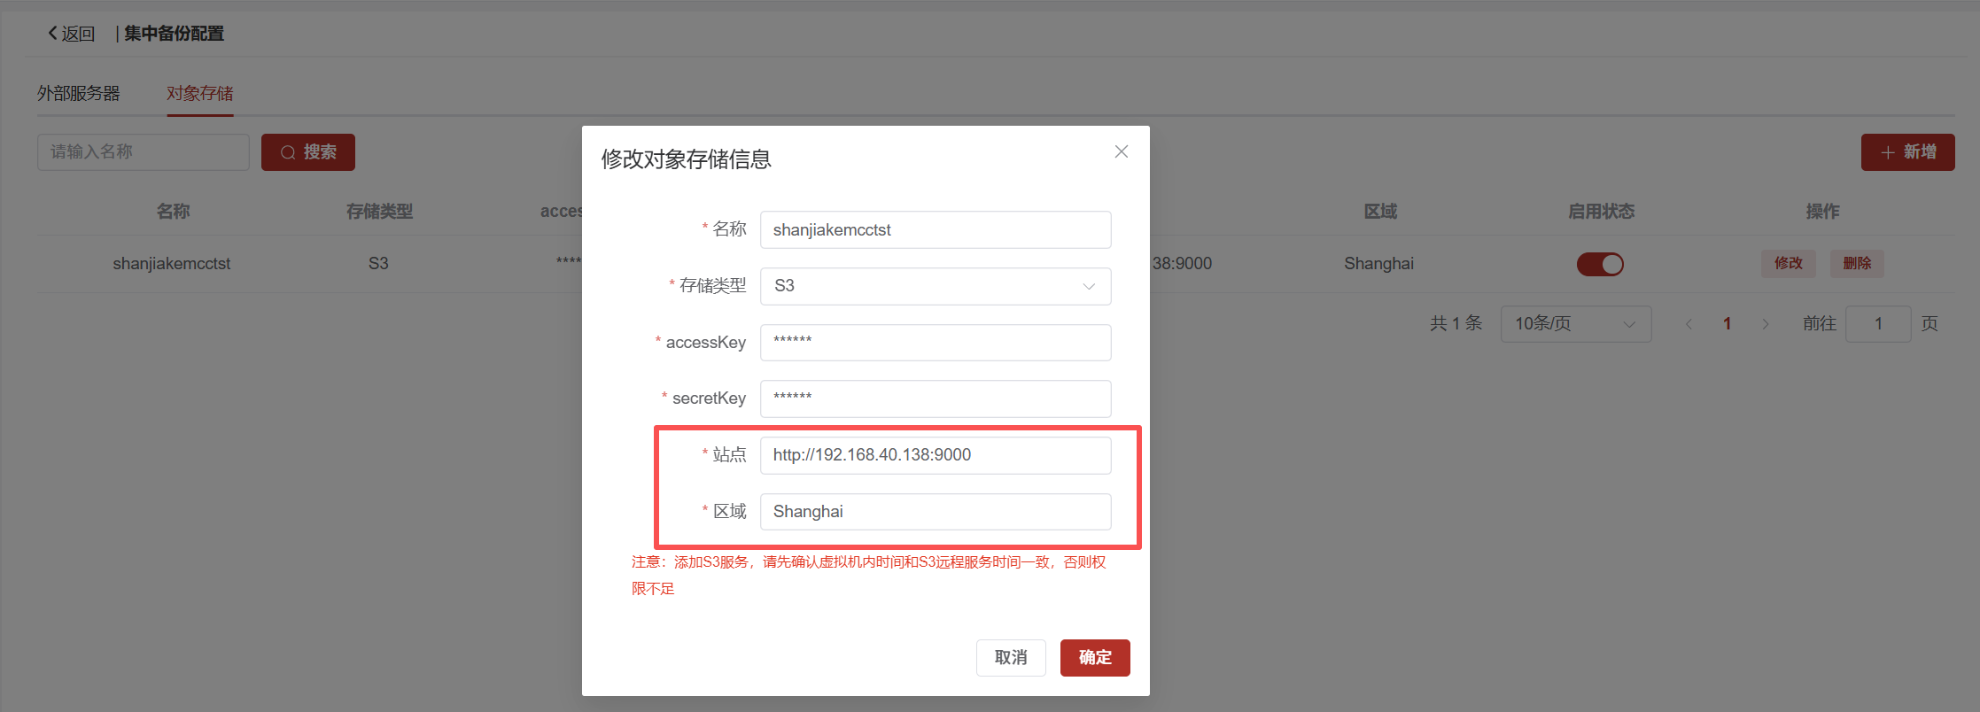The height and width of the screenshot is (712, 1980).
Task: Switch to the 外部服务器 tab
Action: 79,93
